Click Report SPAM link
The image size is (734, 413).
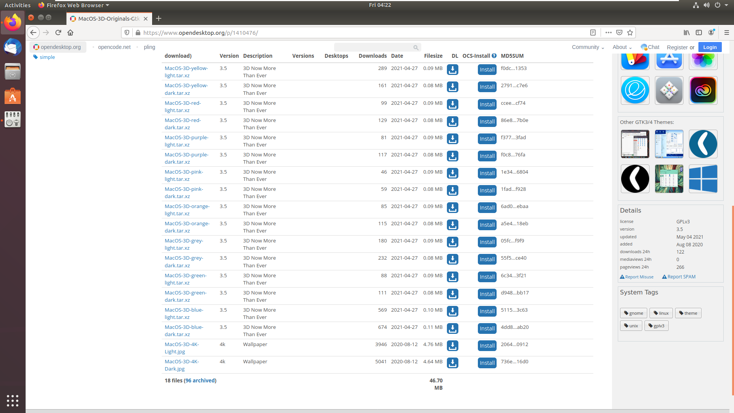coord(679,277)
